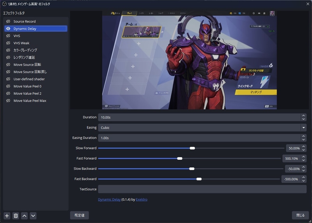Toggle visibility of Move Source 回転 filter
Image resolution: width=312 pixels, height=223 pixels.
pos(8,64)
